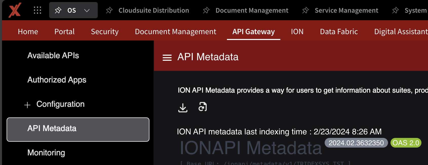Click the refresh document icon
Image resolution: width=428 pixels, height=165 pixels.
(x=203, y=107)
